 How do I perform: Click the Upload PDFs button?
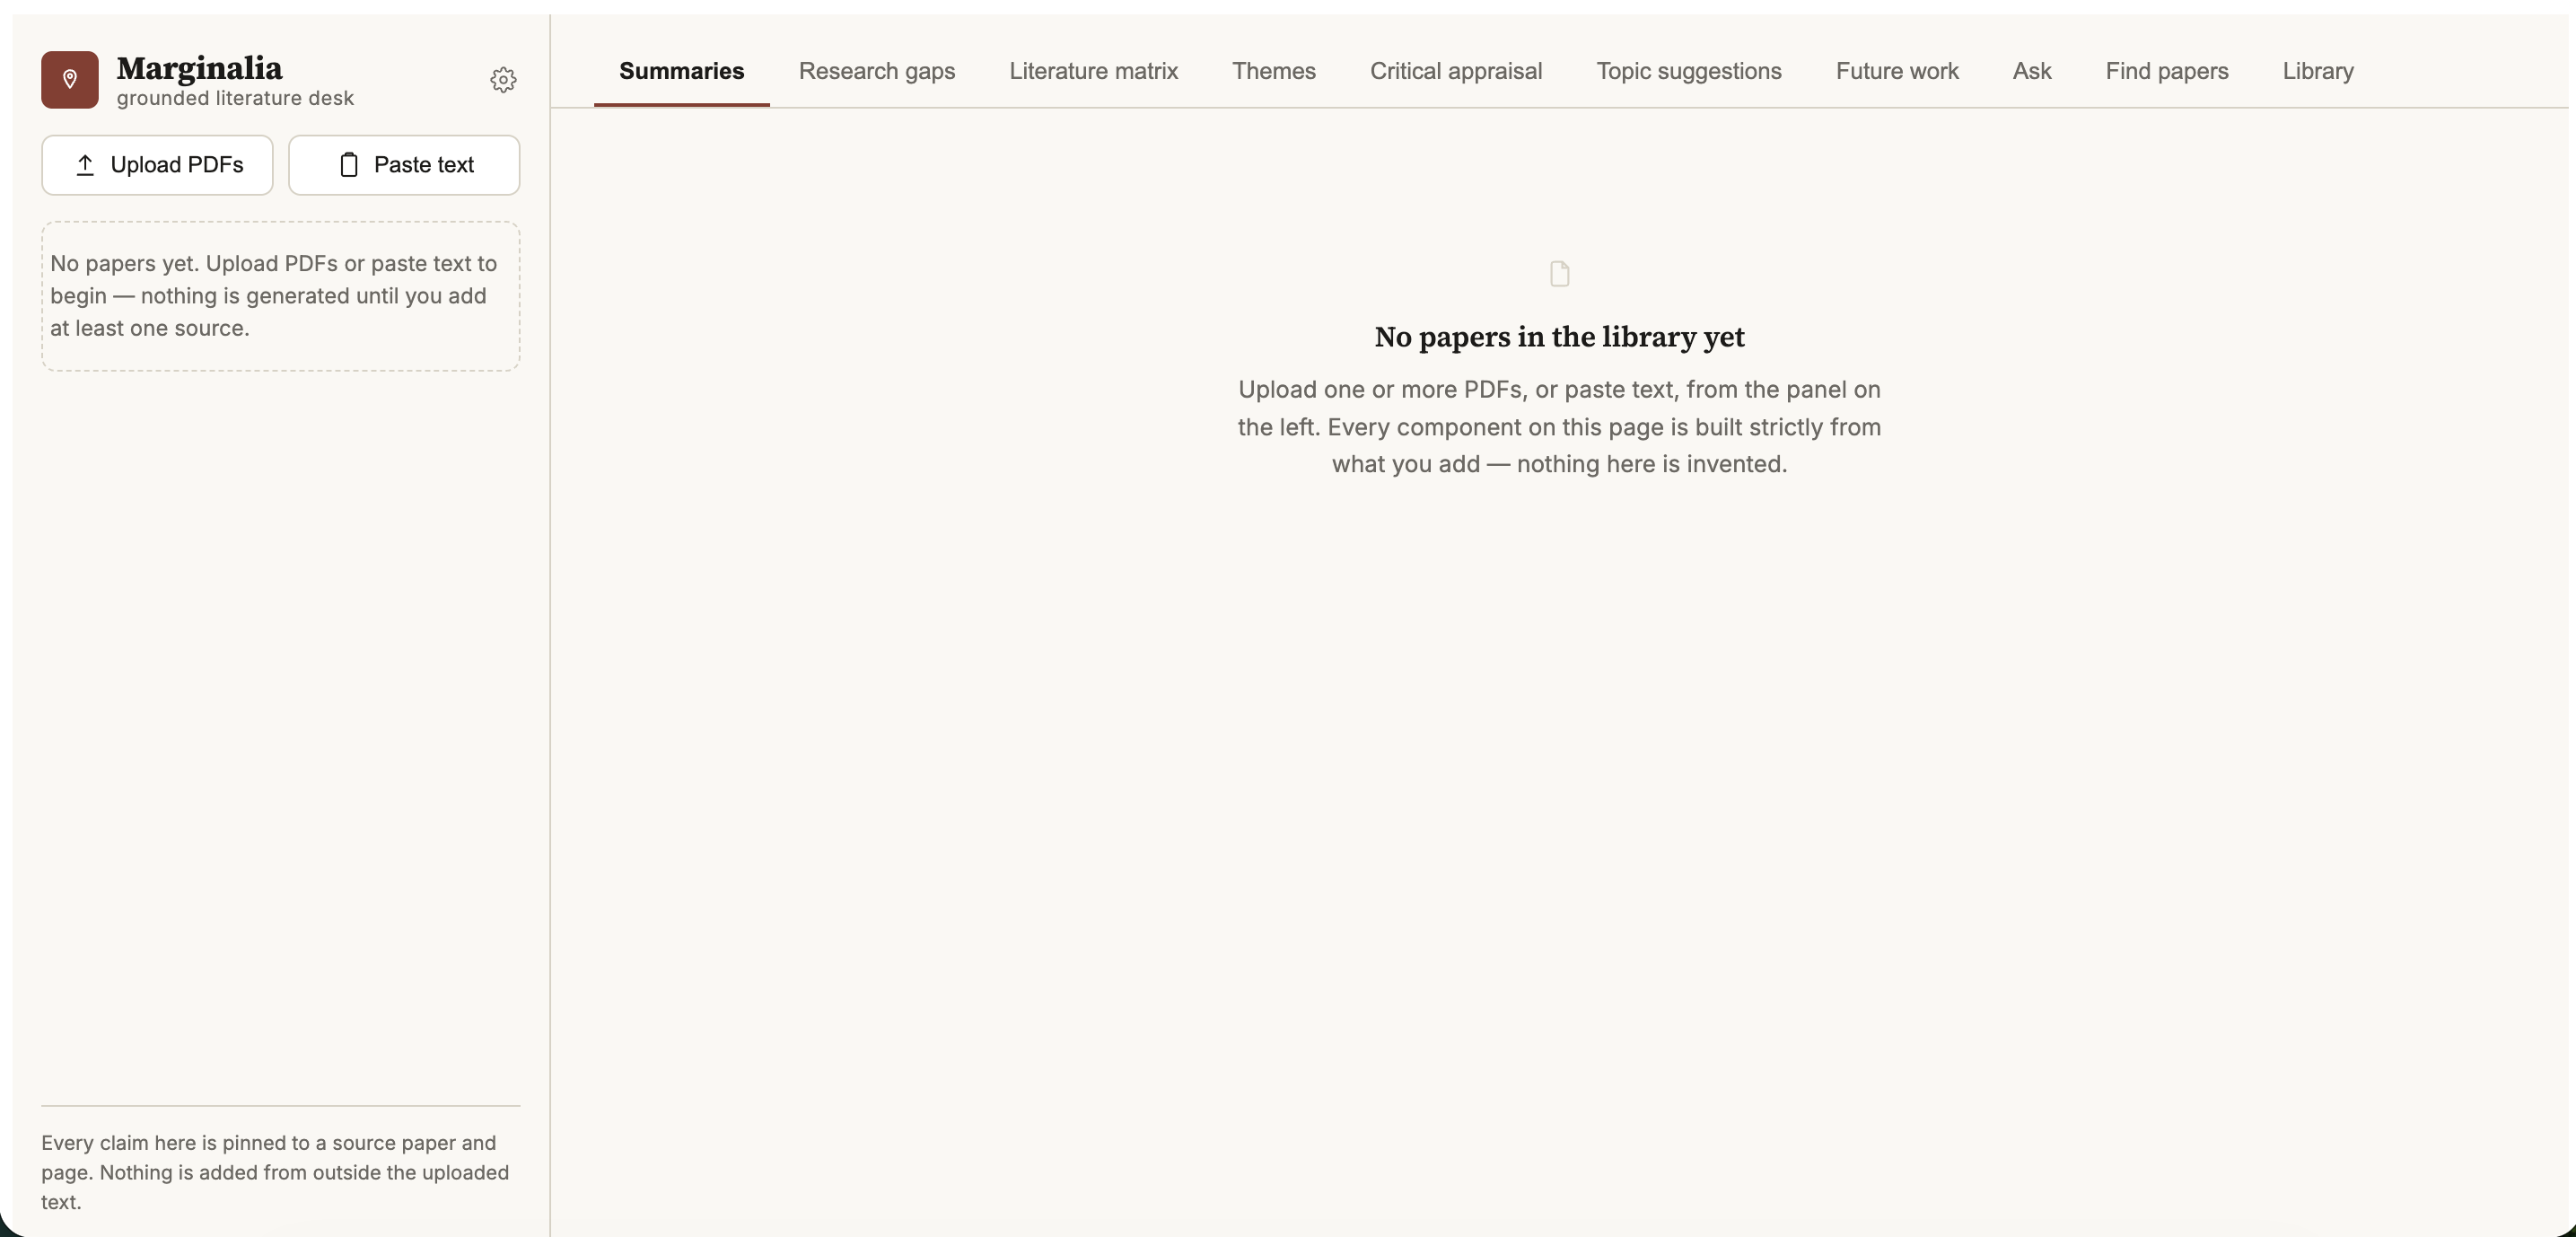coord(157,165)
